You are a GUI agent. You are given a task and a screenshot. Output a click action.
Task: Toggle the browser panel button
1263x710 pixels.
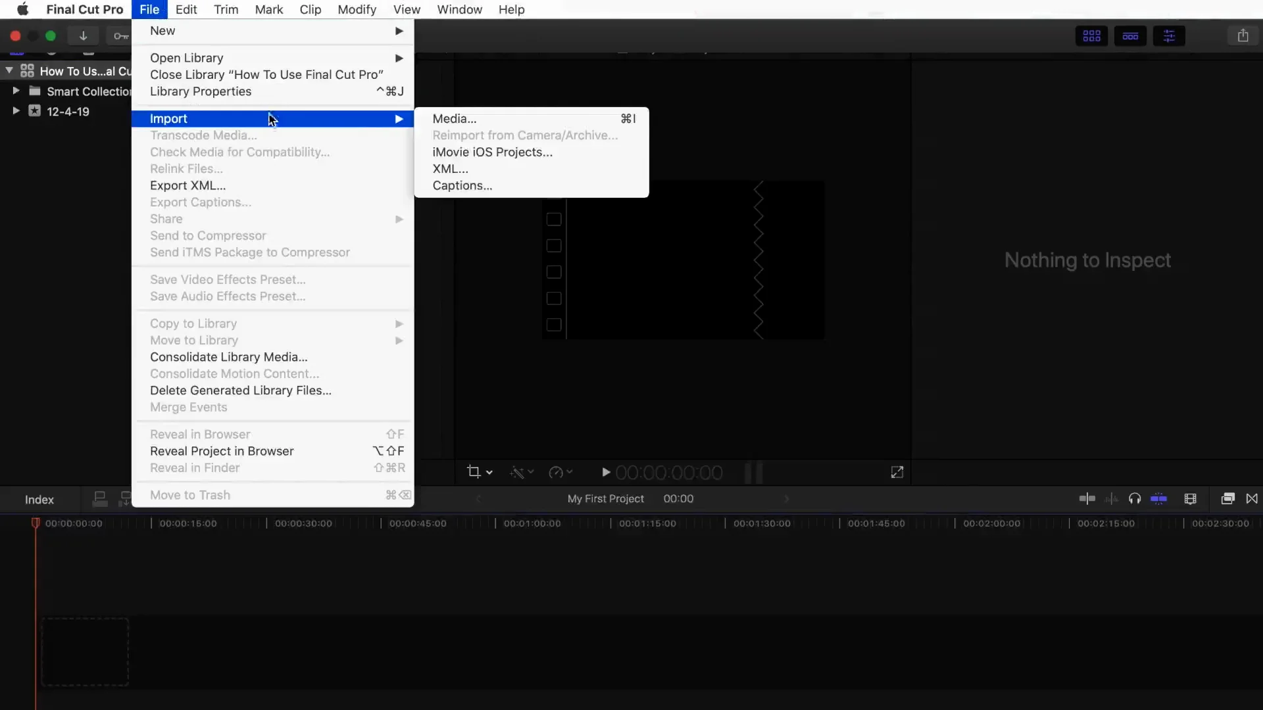tap(1091, 36)
